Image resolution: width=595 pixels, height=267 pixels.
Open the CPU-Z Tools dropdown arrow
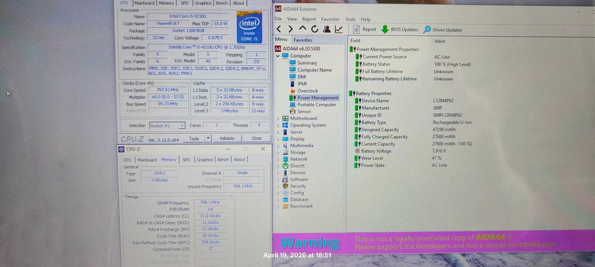208,139
